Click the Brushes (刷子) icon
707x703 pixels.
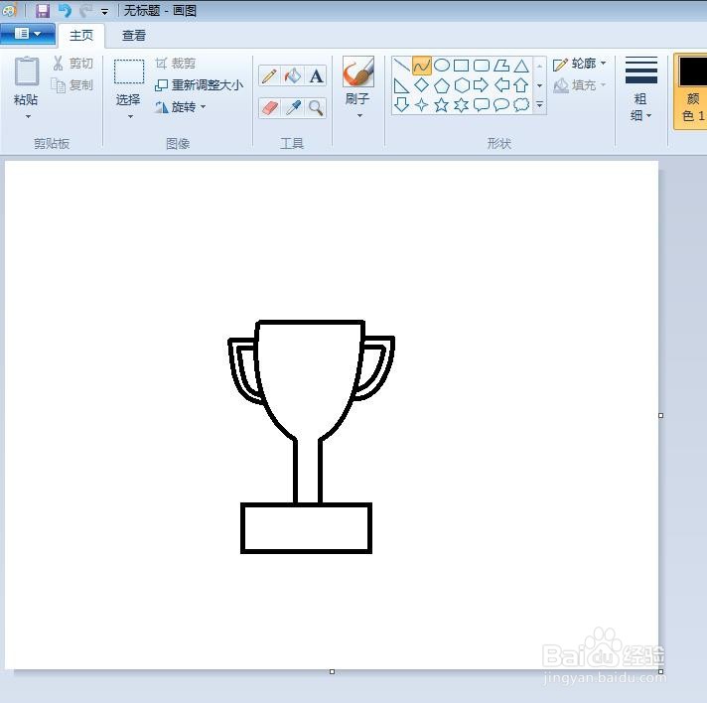[x=358, y=71]
